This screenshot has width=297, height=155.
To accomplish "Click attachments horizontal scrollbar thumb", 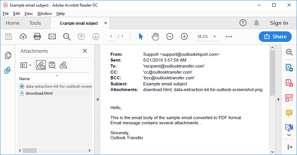I will tap(30, 150).
